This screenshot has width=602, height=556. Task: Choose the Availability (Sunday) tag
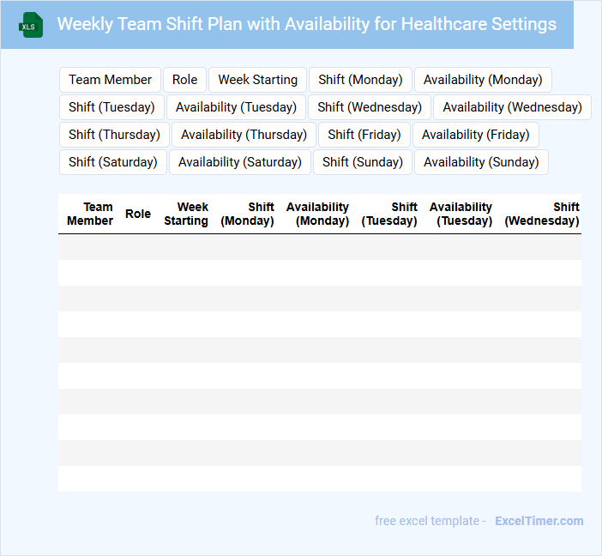click(481, 162)
